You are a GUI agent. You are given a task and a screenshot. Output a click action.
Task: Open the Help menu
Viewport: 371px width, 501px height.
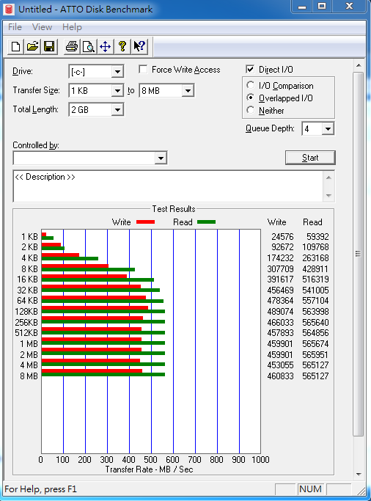coord(72,27)
